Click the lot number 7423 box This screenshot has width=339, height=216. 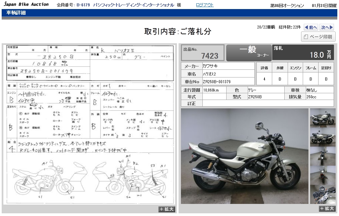pyautogui.click(x=203, y=53)
